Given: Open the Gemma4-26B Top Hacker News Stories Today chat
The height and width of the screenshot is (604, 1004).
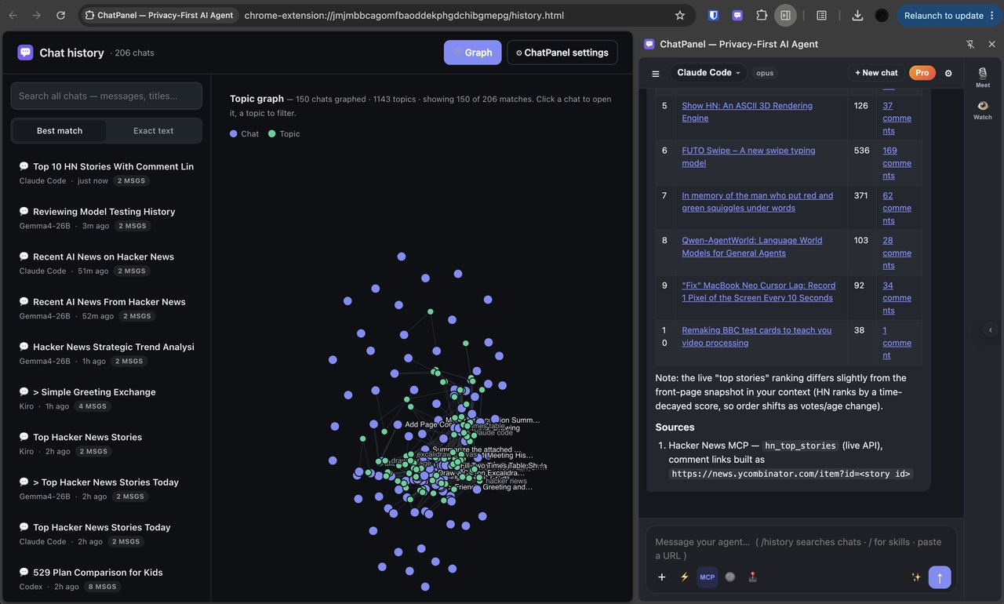Looking at the screenshot, I should click(107, 489).
